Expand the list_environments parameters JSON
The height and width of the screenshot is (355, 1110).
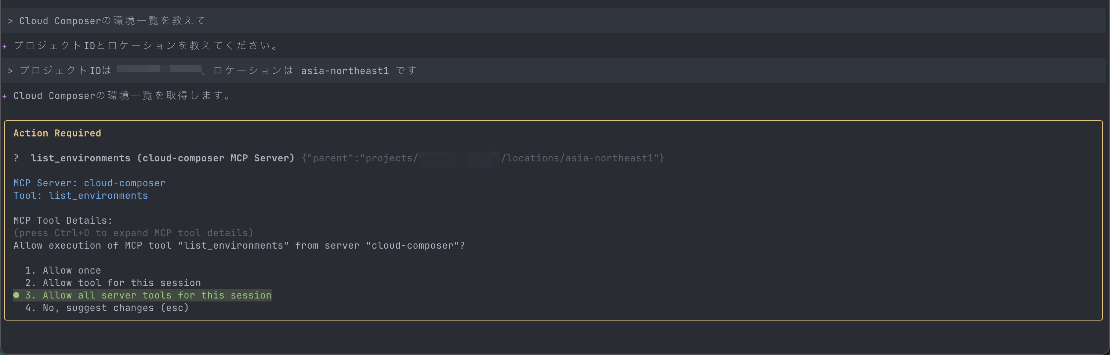click(483, 158)
